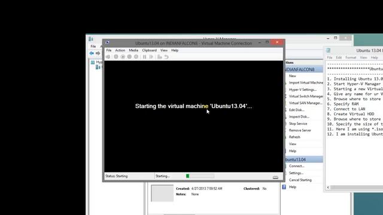Click the Notepad horizontal scrollbar track
The width and height of the screenshot is (383, 215).
coord(357,188)
